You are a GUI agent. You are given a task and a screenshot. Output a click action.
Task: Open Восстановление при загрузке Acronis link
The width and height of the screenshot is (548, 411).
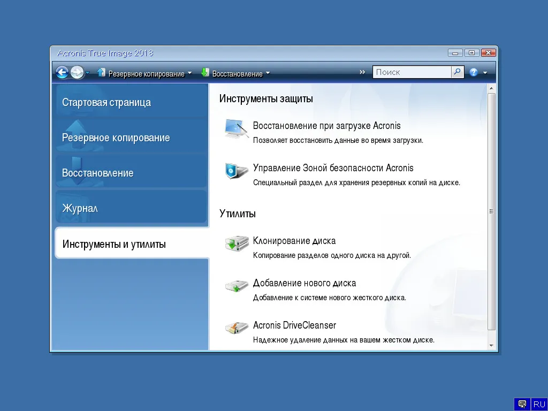327,125
